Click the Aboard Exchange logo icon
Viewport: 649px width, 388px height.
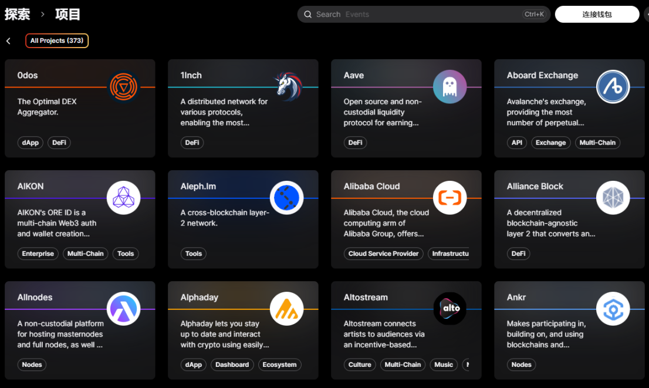click(613, 87)
